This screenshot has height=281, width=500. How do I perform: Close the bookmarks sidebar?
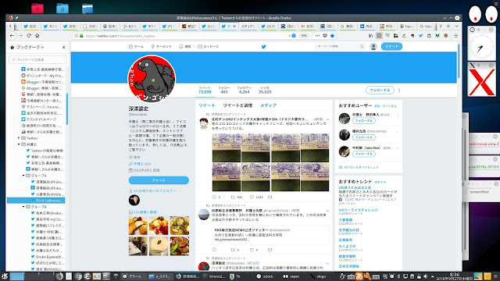pyautogui.click(x=63, y=47)
